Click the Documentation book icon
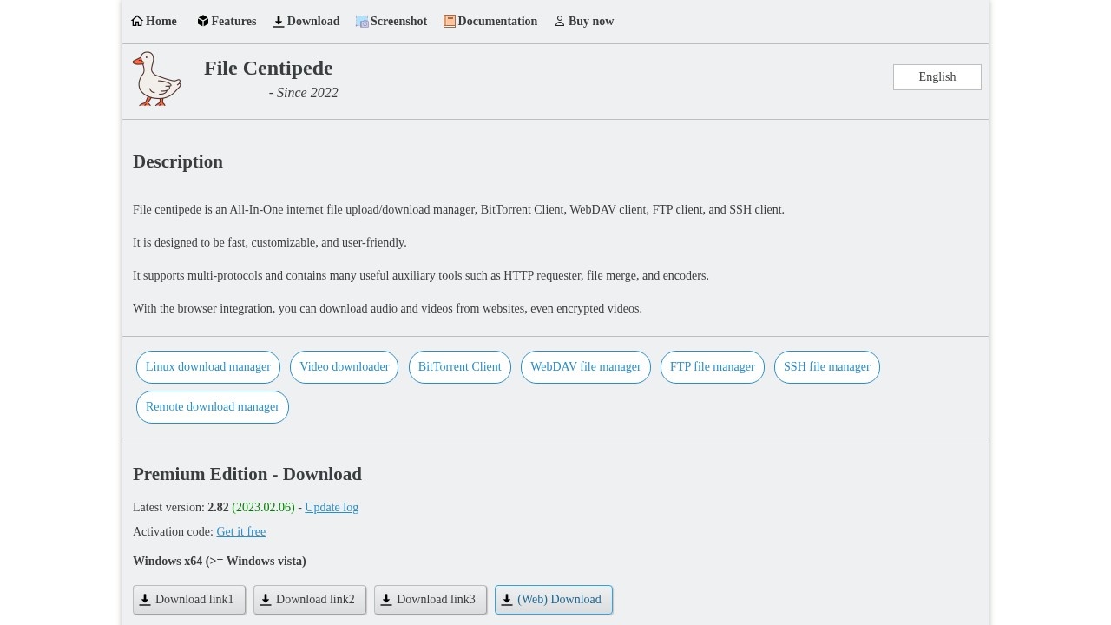Image resolution: width=1111 pixels, height=625 pixels. [450, 22]
